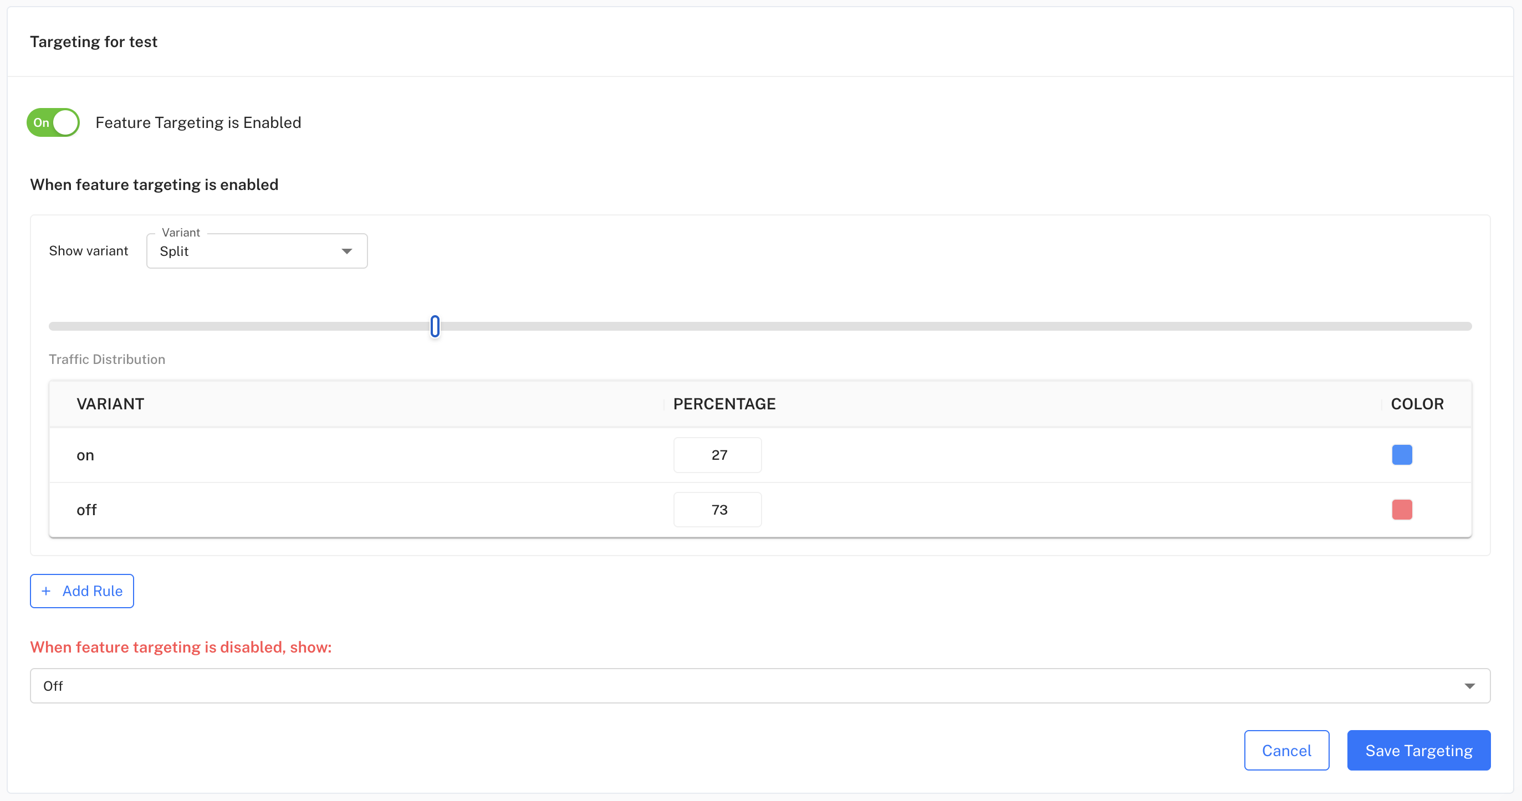Click the percentage field for the on variant
The height and width of the screenshot is (801, 1522).
pos(717,455)
